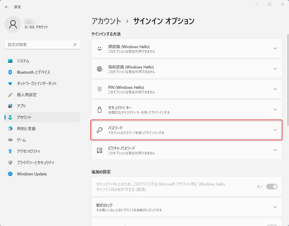Screen dimensions: 289x226
Task: Click the アカウント breadcrumb link
Action: click(x=106, y=21)
